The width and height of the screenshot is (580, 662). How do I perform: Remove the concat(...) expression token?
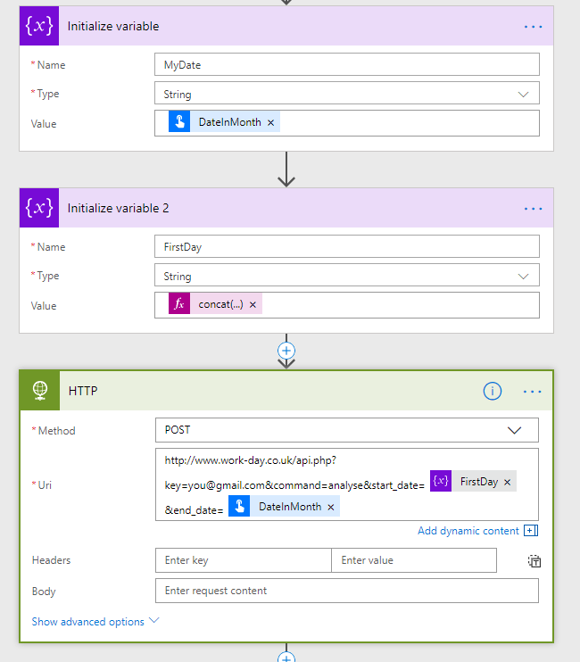(x=253, y=304)
